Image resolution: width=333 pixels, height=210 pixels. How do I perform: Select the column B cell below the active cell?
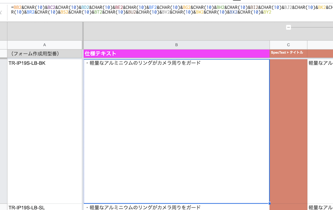(x=176, y=207)
